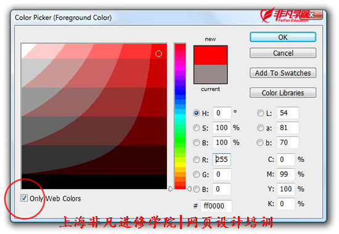Click the Cancel button

coord(282,53)
